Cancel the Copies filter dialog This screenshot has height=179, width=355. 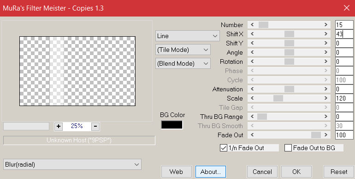point(262,172)
